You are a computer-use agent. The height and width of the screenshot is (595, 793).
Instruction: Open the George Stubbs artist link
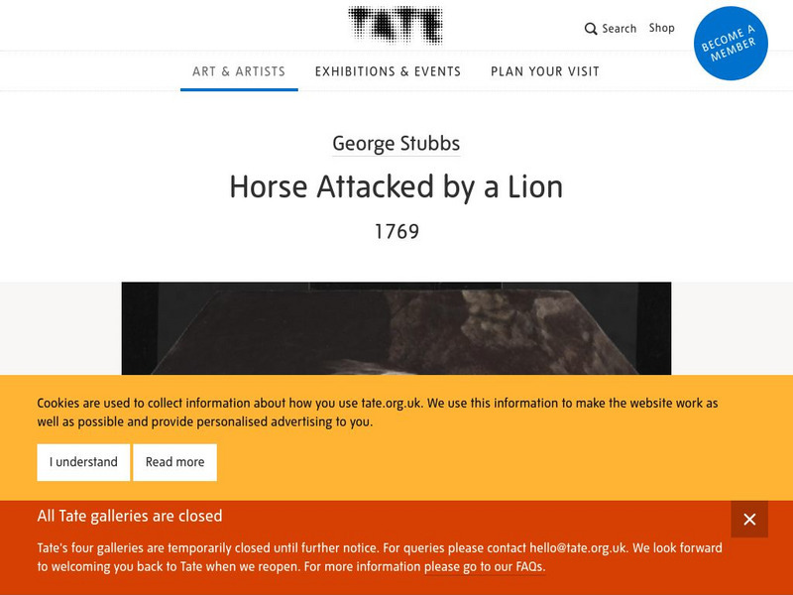396,144
